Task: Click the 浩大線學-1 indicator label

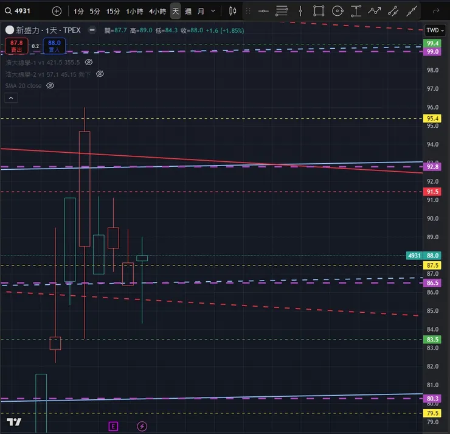Action: tap(43, 62)
